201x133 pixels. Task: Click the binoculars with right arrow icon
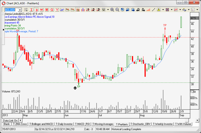[x=143, y=10]
